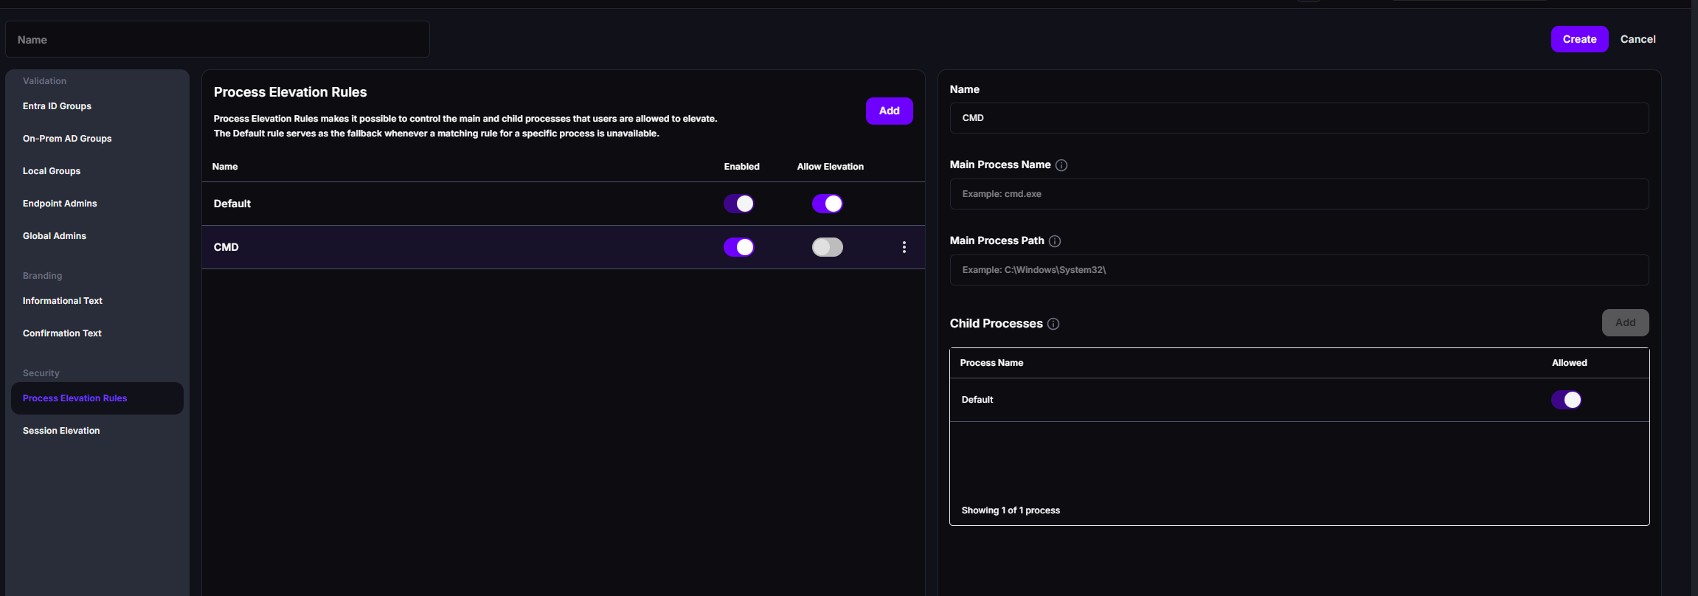Go to Local Groups

[52, 171]
